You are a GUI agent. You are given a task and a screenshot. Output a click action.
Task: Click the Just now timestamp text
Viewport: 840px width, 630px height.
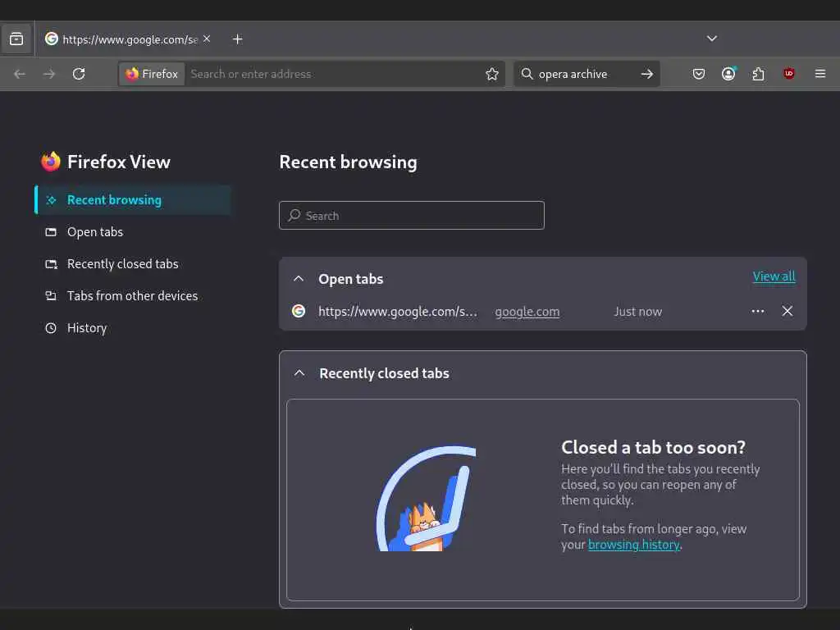click(637, 311)
